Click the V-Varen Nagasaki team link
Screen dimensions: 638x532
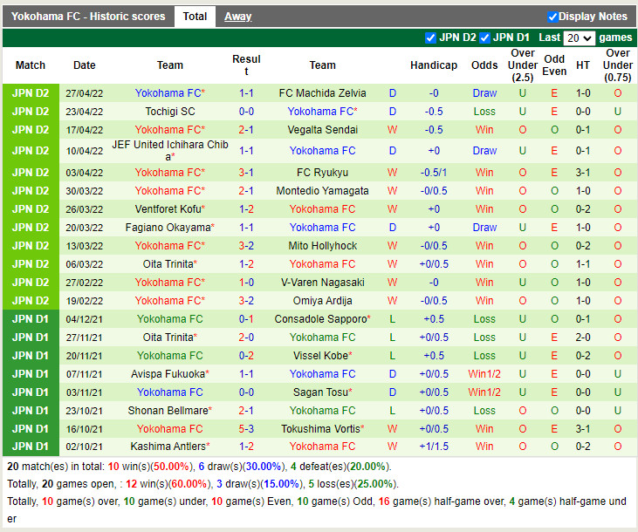322,283
